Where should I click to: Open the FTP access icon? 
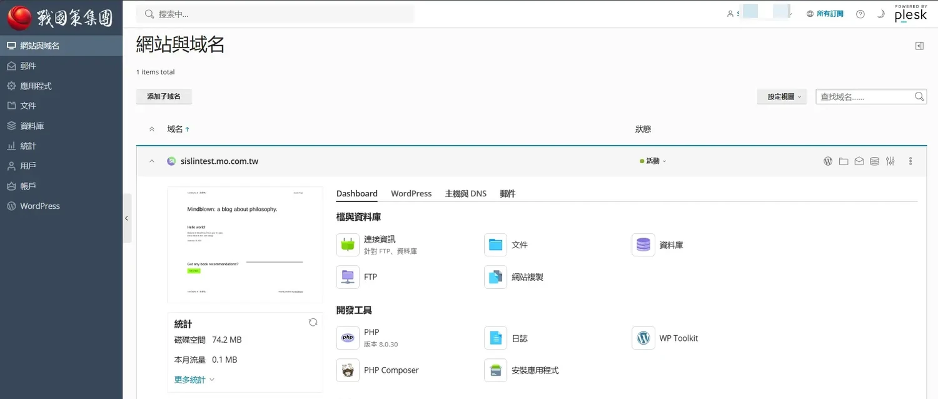coord(348,276)
